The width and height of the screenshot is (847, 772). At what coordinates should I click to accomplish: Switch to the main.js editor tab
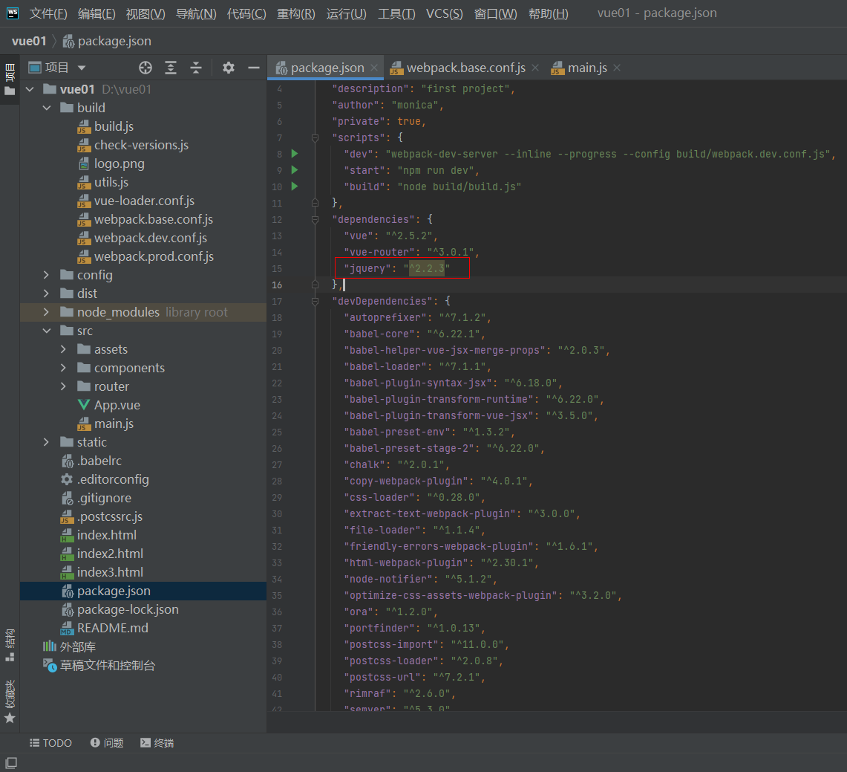pyautogui.click(x=586, y=68)
